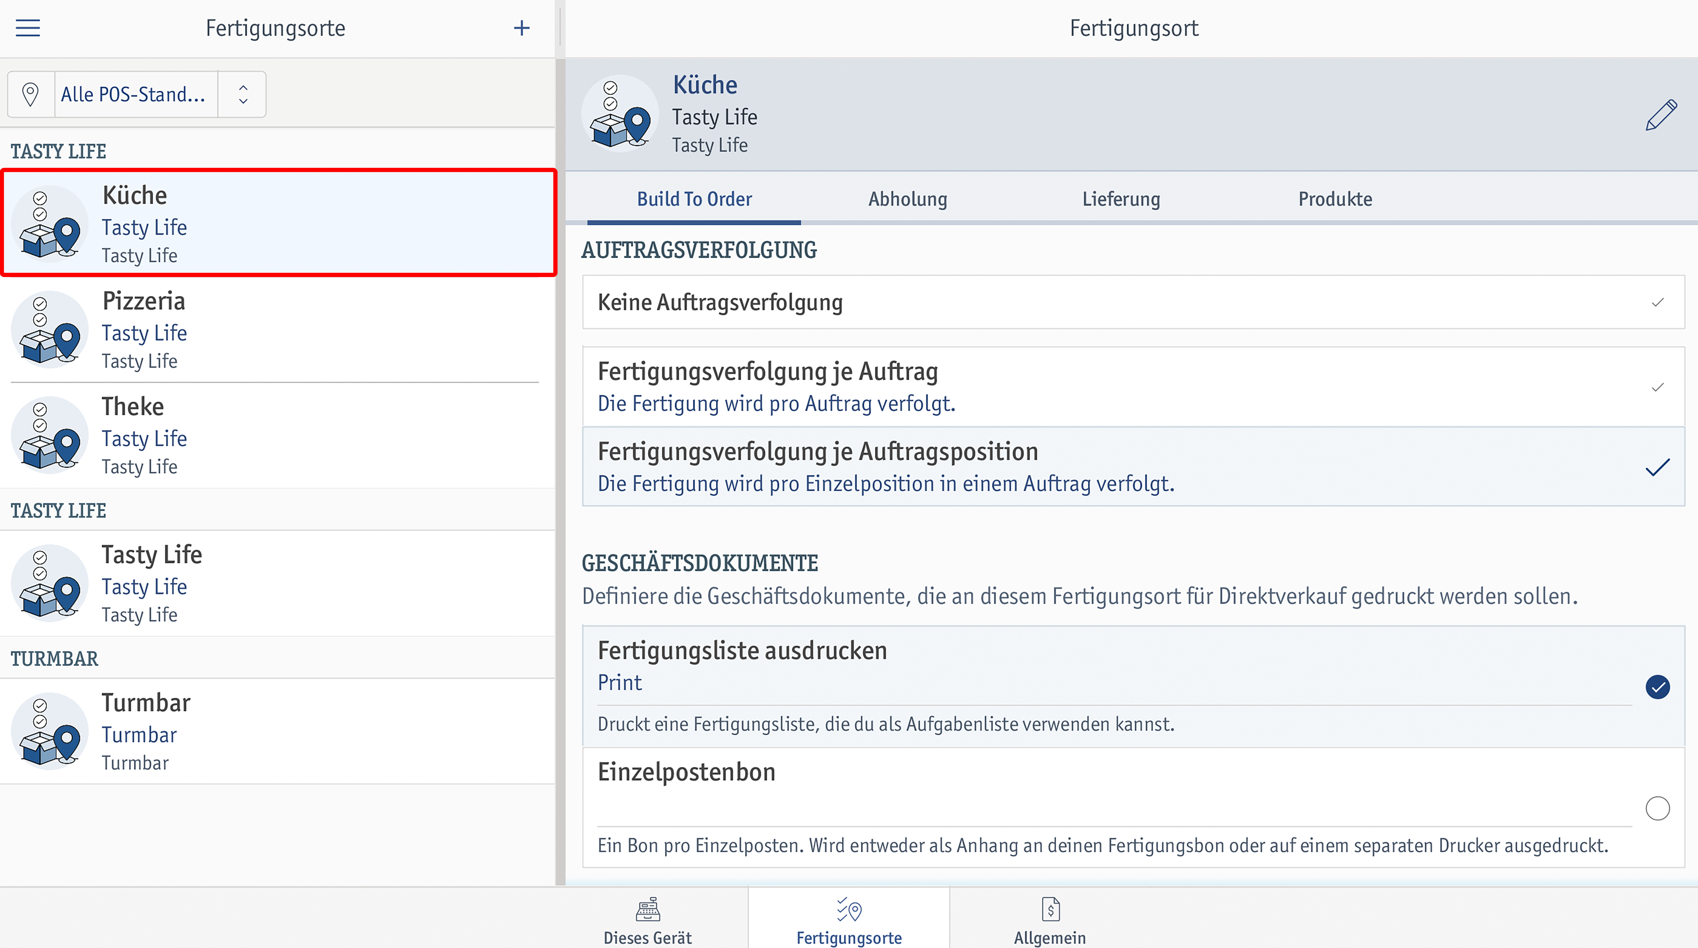Choose Fertigungsverfolgung je Auftragsposition option
The height and width of the screenshot is (948, 1698).
pyautogui.click(x=1134, y=467)
